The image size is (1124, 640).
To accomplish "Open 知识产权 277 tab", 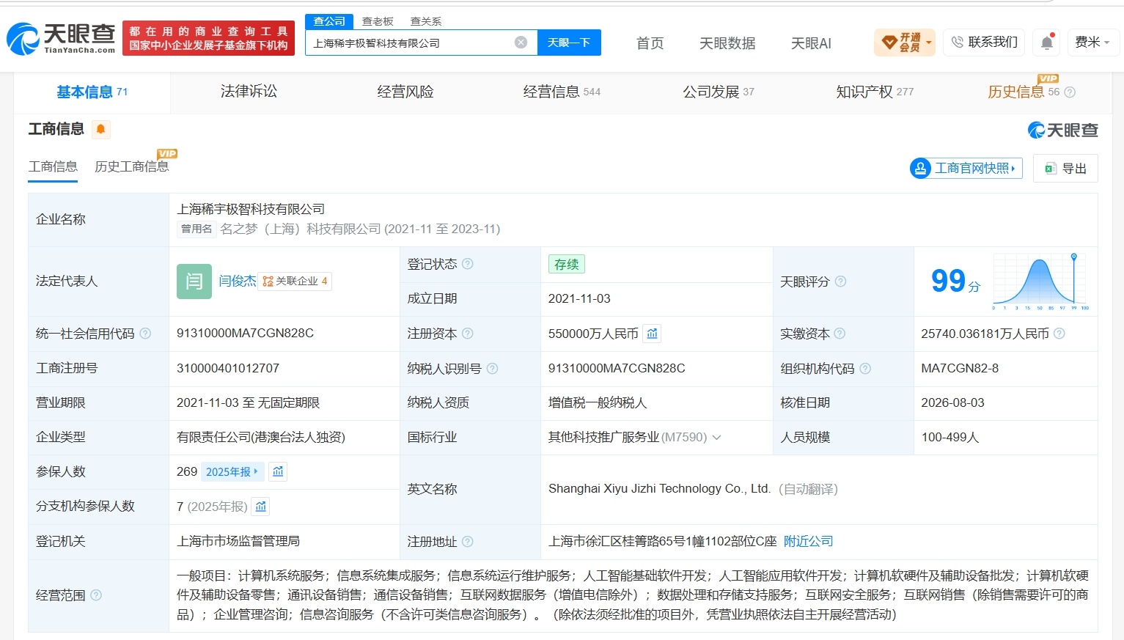I will [875, 92].
